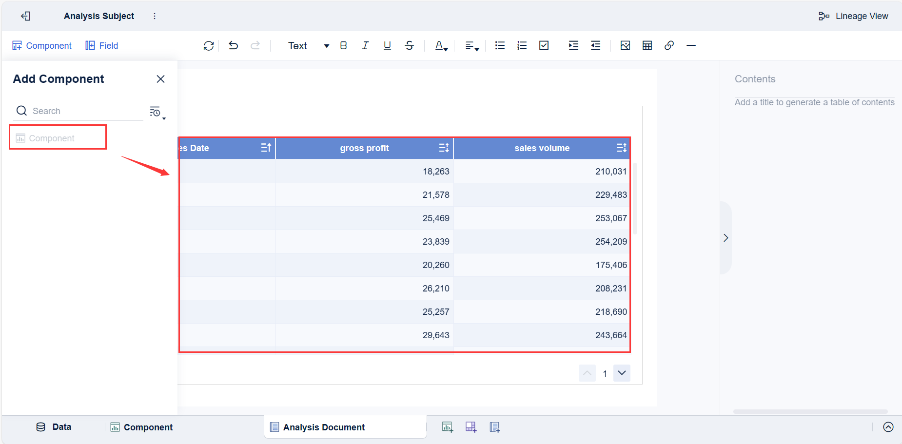
Task: Toggle italic formatting
Action: point(365,45)
